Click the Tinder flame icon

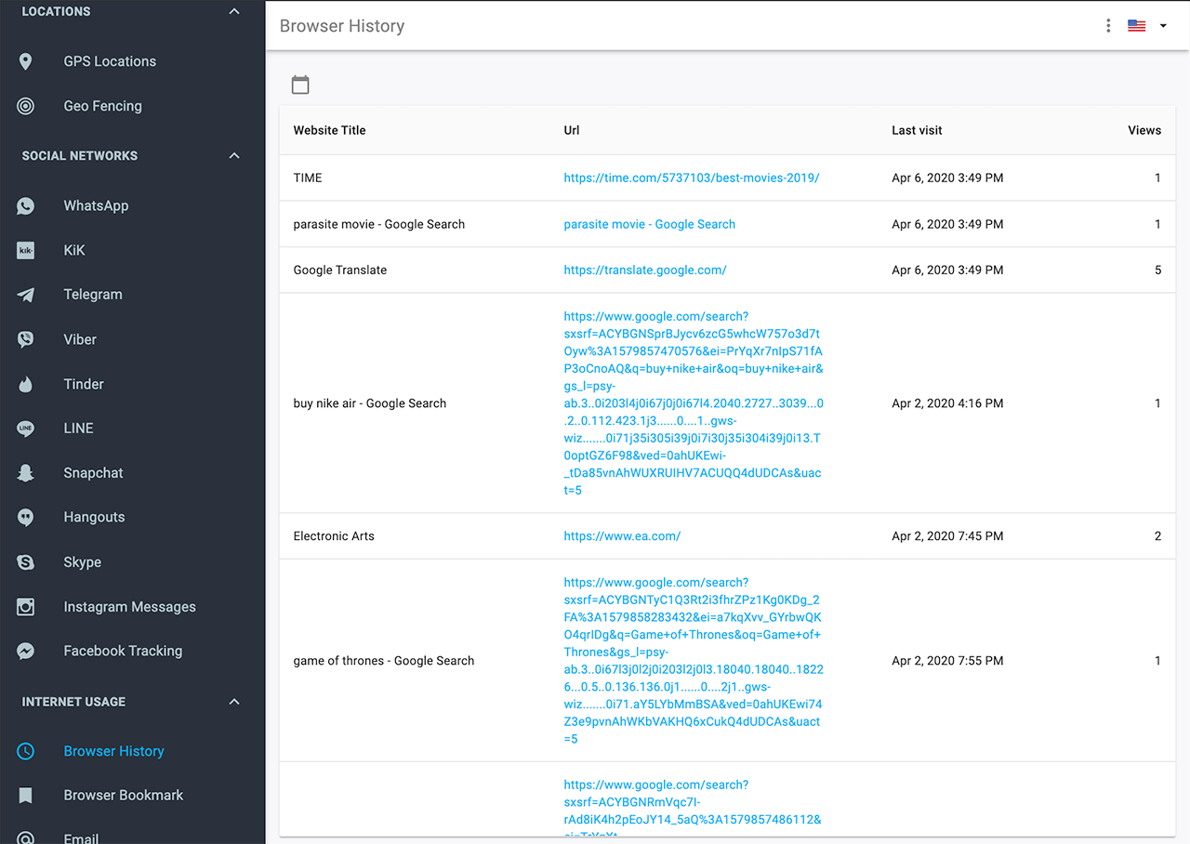pyautogui.click(x=26, y=384)
